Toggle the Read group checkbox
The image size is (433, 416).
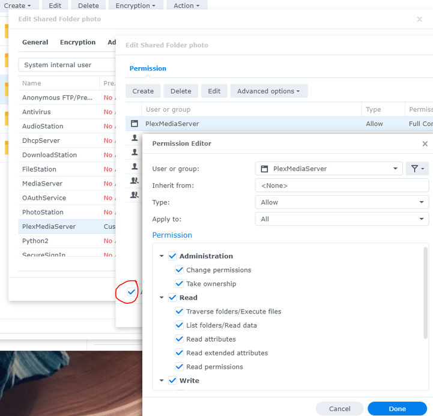point(172,297)
